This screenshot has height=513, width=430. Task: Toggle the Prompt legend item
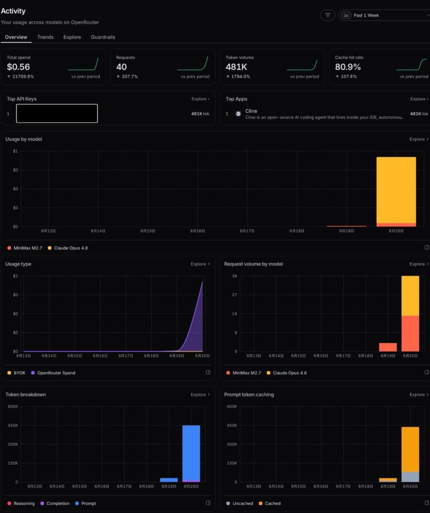click(x=86, y=503)
